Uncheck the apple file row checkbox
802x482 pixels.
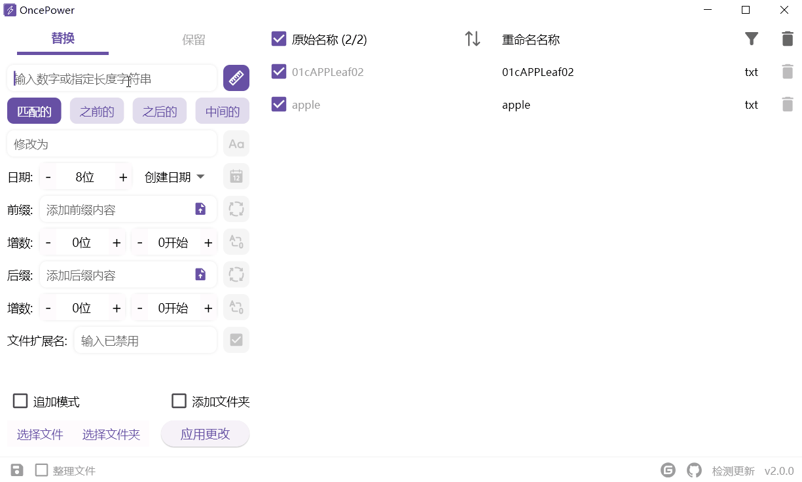[278, 104]
